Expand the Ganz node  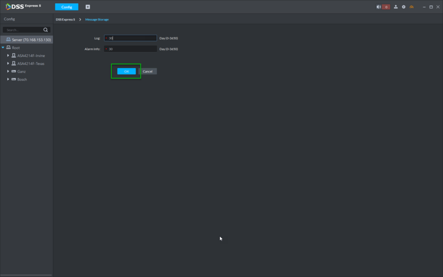8,71
